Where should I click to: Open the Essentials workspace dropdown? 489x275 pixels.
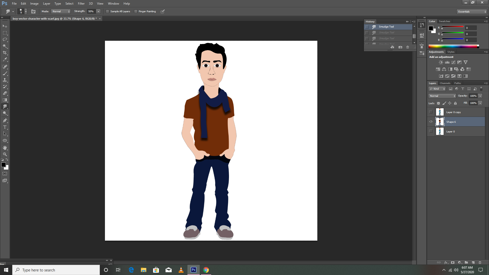pos(472,12)
